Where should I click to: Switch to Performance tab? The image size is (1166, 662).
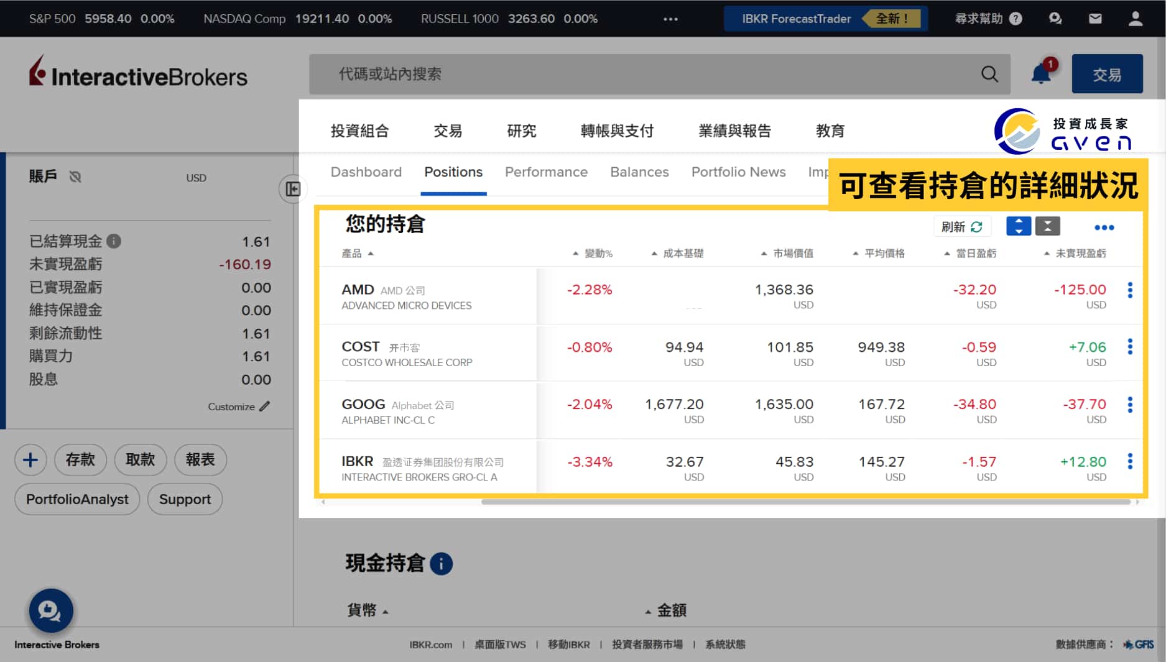(546, 172)
